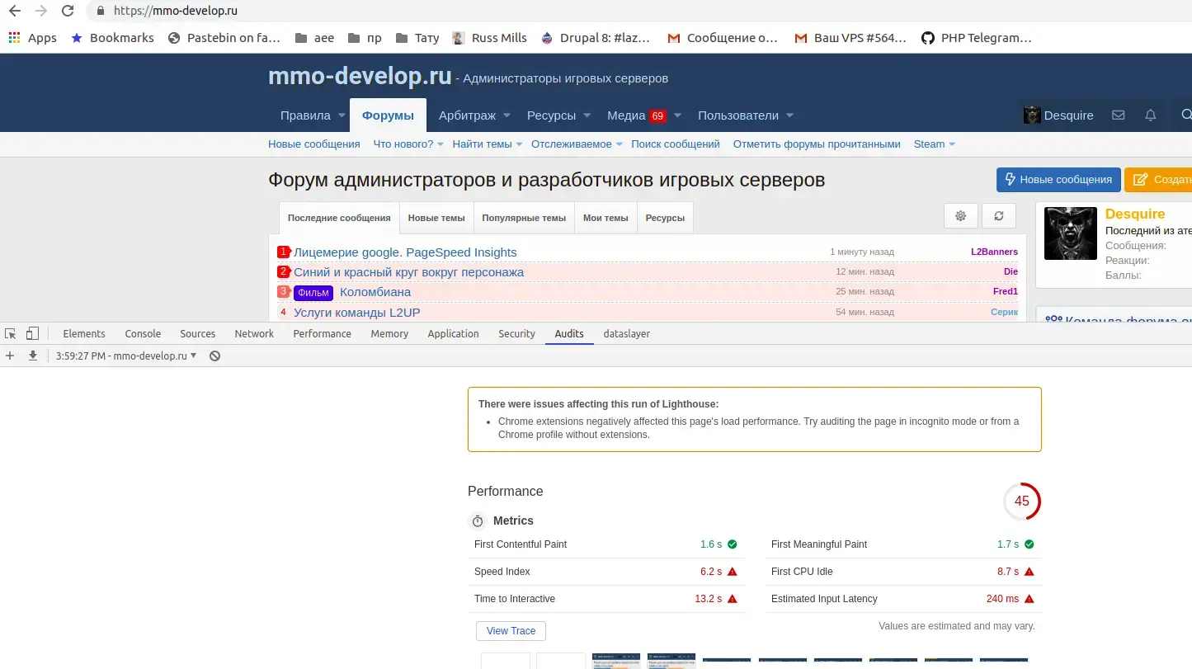Open the 'Тату' bookmarks folder
The image size is (1192, 669).
417,38
